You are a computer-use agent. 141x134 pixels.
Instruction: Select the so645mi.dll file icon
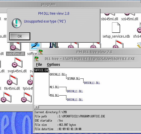tap(16, 47)
